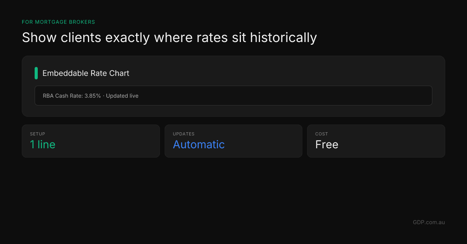The image size is (467, 244).
Task: Select the white "Free" value
Action: point(327,145)
